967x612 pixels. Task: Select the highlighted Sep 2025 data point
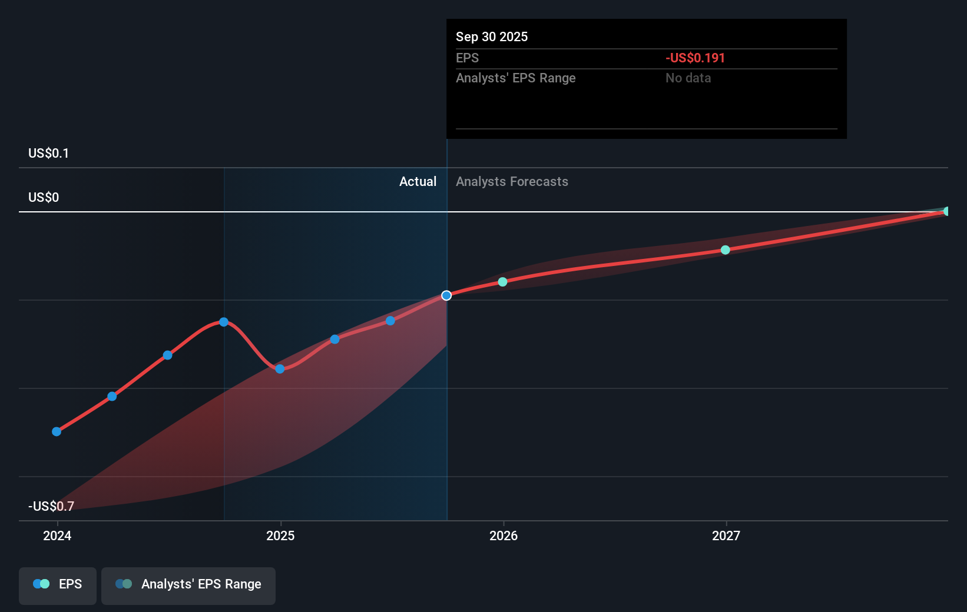point(446,295)
